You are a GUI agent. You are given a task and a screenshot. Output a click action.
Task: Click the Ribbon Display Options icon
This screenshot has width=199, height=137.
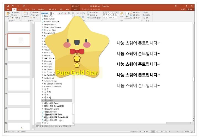click(x=176, y=6)
